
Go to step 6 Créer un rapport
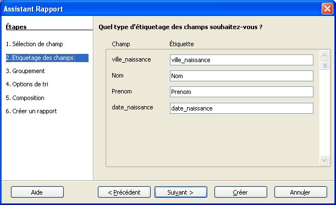[x=31, y=111]
